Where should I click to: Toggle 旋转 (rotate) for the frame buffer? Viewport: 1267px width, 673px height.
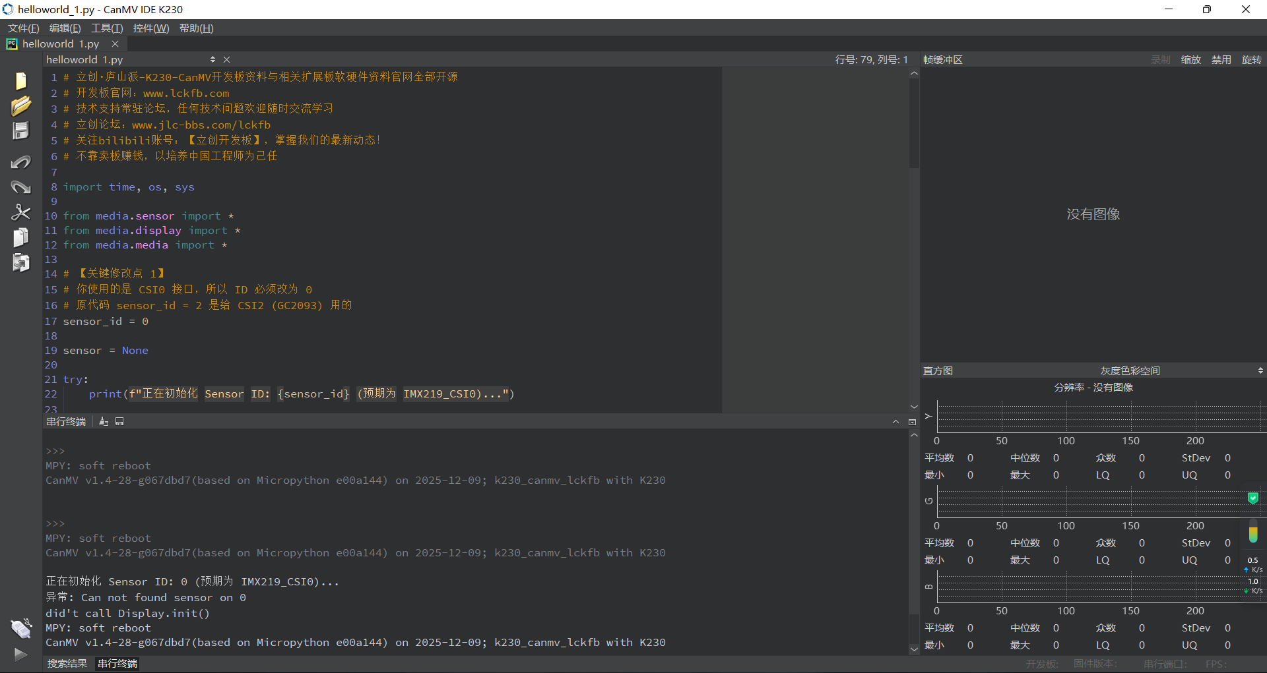[x=1251, y=60]
